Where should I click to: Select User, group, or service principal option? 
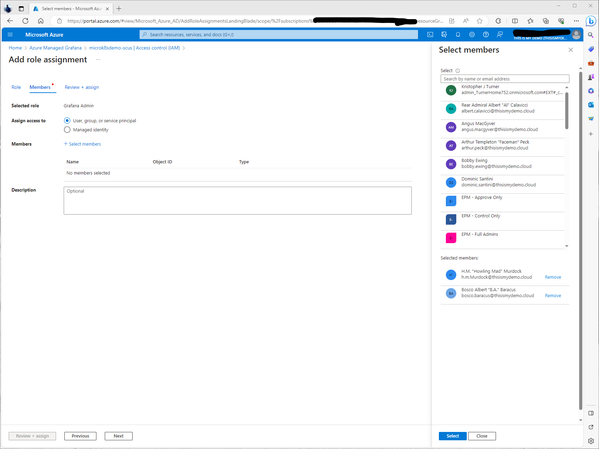click(67, 121)
